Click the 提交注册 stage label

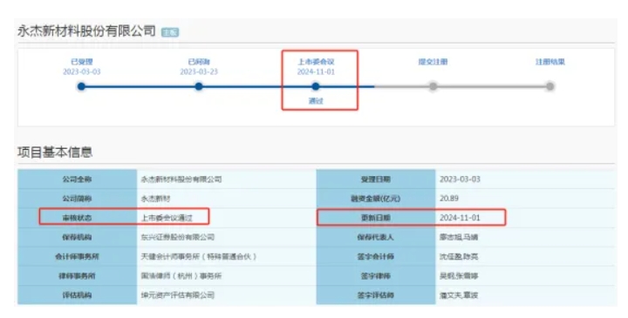[x=433, y=62]
